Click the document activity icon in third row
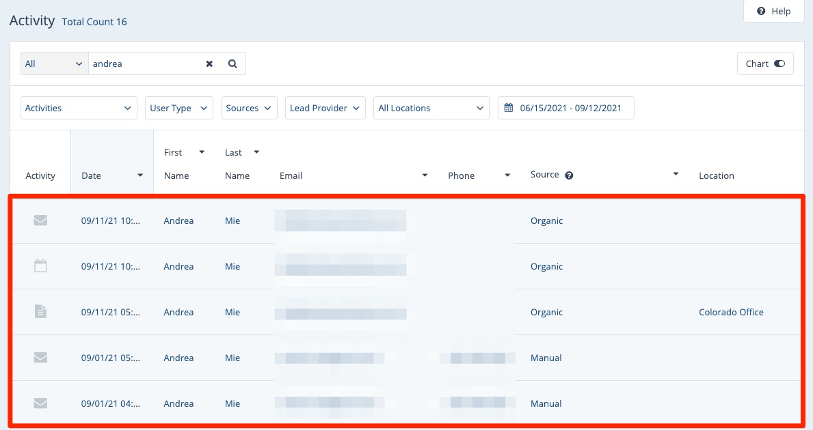The height and width of the screenshot is (430, 813). pos(40,312)
